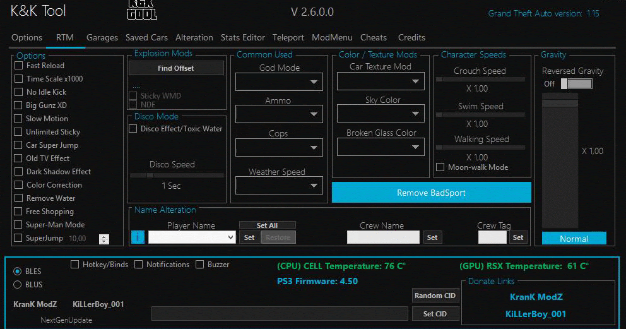Enable Fast Reload option
The width and height of the screenshot is (626, 329).
pyautogui.click(x=18, y=66)
